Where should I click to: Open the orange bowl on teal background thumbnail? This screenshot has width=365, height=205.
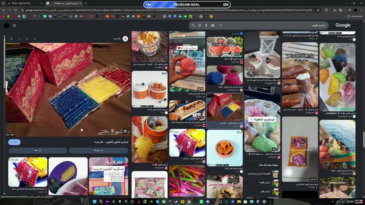coord(225,148)
